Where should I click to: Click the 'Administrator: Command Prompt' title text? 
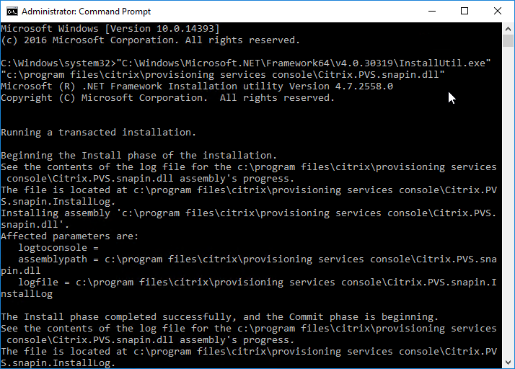86,12
